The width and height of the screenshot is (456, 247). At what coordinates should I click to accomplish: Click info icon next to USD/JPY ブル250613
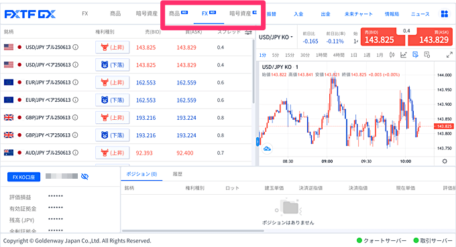tap(75, 47)
